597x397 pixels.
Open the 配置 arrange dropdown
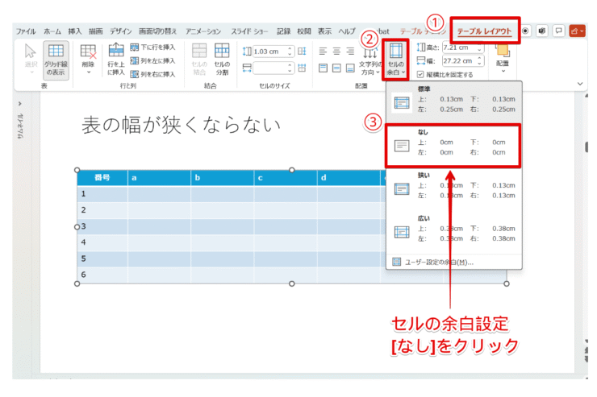coord(503,58)
